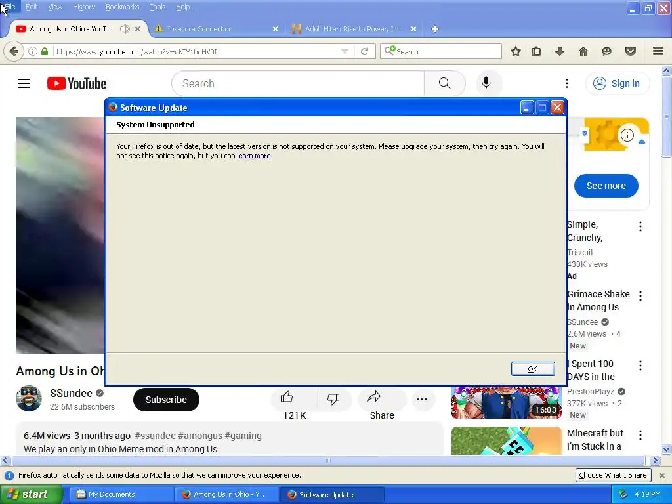
Task: Go back with the browser back arrow
Action: [14, 51]
